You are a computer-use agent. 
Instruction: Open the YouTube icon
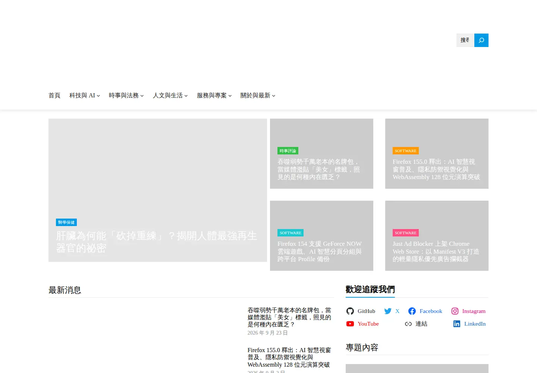pyautogui.click(x=350, y=324)
